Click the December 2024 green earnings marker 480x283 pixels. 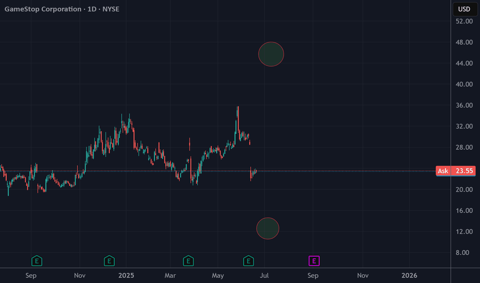tap(109, 261)
